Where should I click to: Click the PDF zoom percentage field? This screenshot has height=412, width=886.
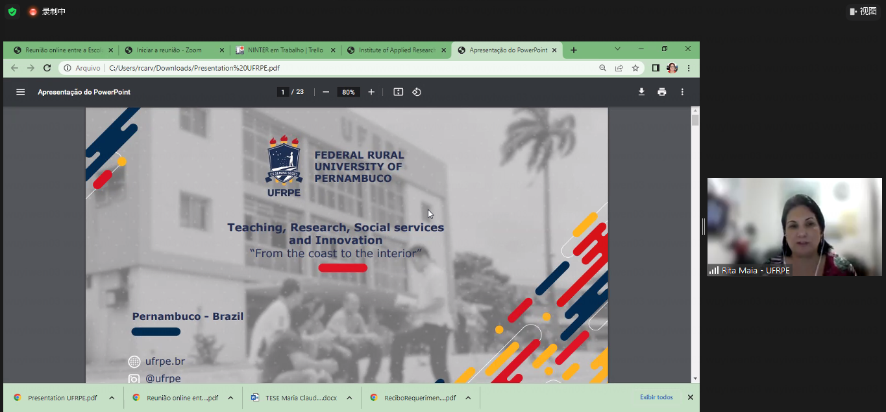[349, 92]
